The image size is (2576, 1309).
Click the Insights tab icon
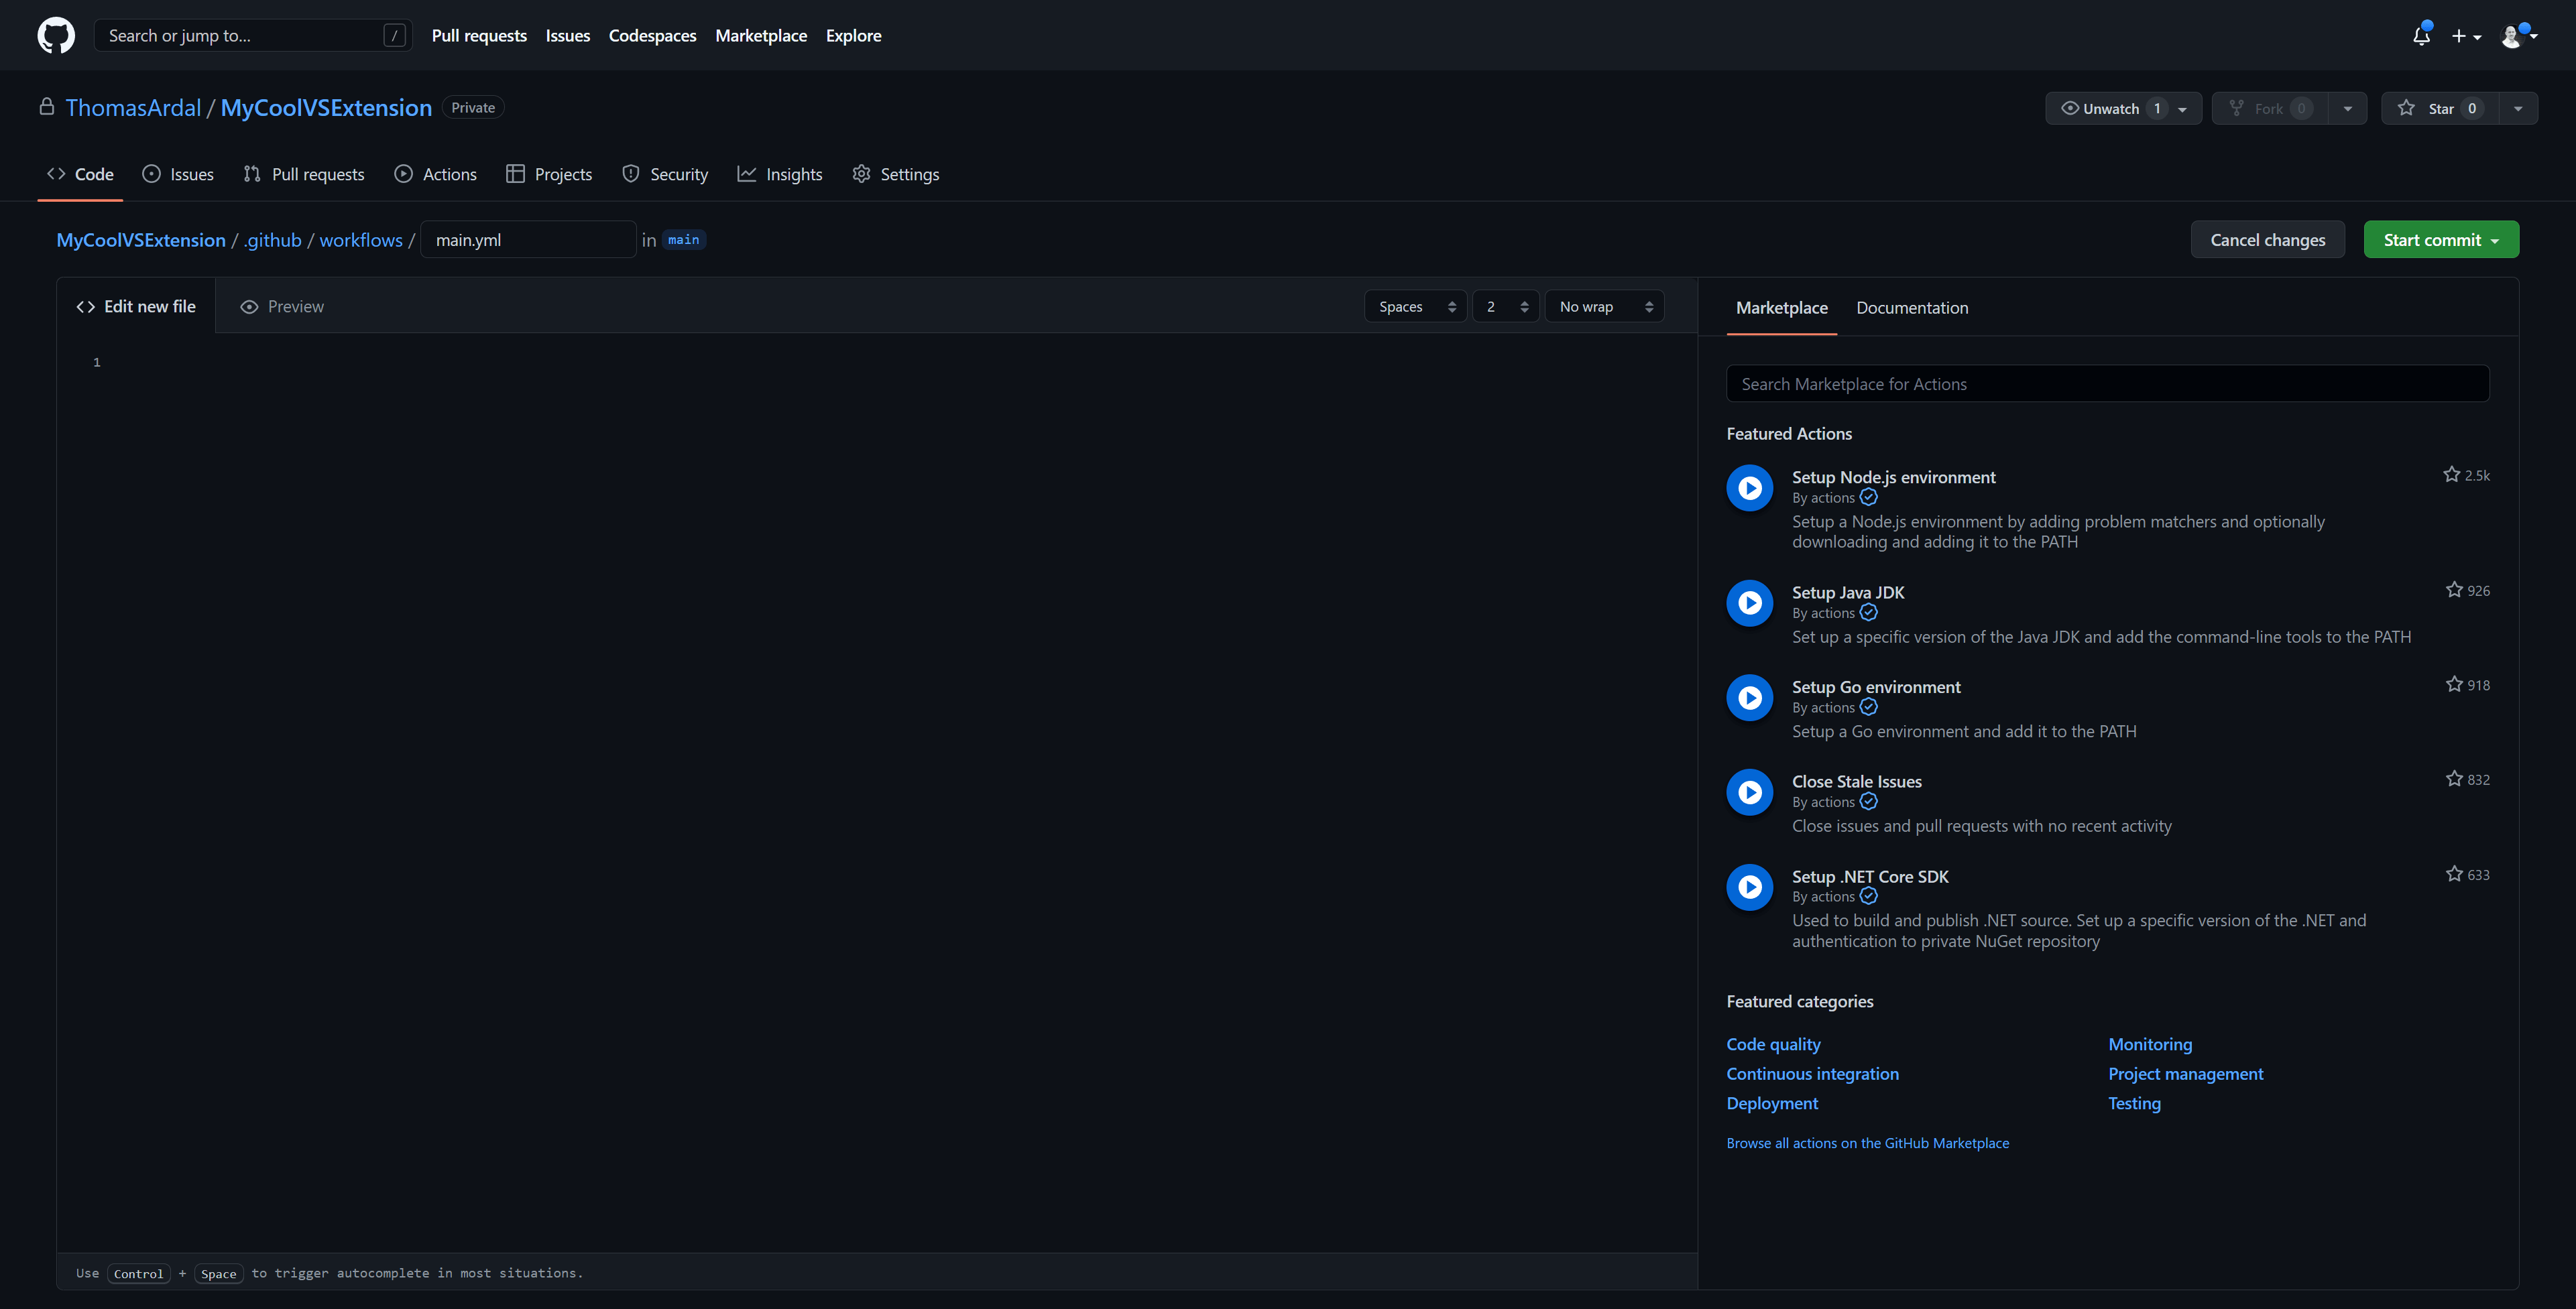pos(746,174)
